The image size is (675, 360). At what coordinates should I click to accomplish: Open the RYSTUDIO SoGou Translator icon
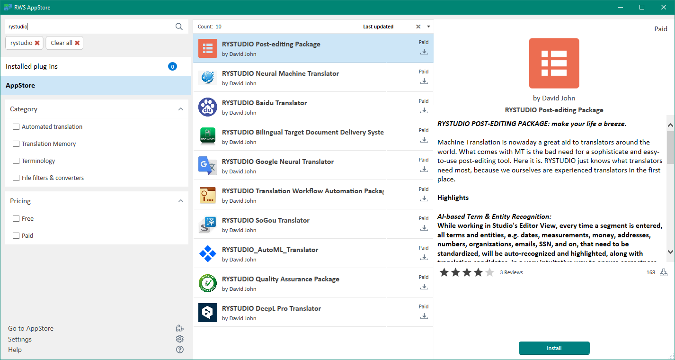pos(207,225)
